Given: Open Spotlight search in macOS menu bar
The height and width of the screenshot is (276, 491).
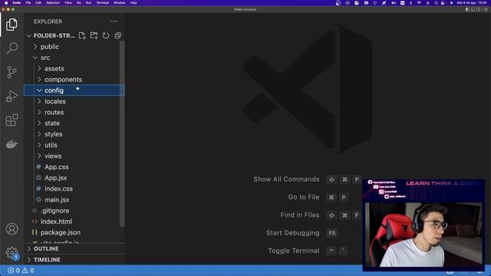Looking at the screenshot, I should (x=436, y=3).
